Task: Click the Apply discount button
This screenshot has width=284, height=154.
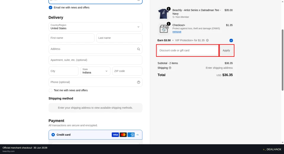Action: point(226,51)
